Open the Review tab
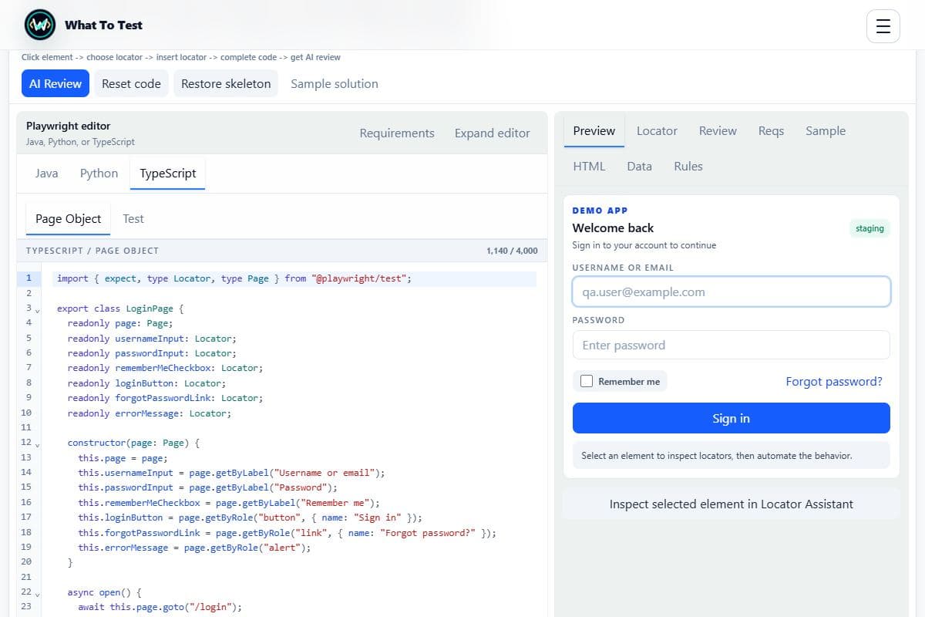 click(x=718, y=130)
